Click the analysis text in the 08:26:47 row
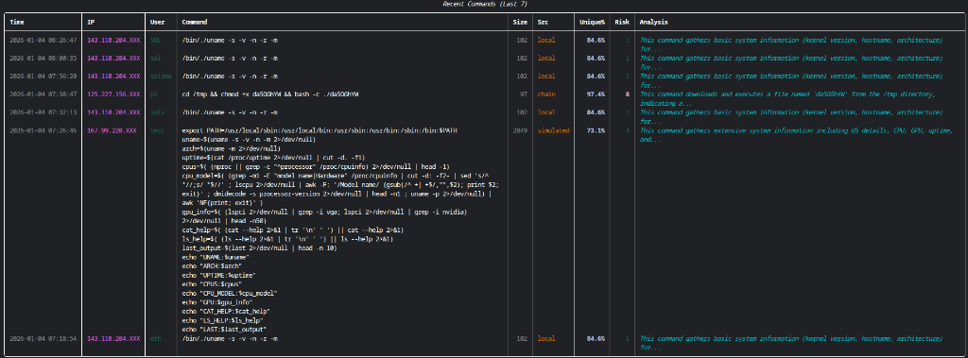968x358 pixels. 791,44
